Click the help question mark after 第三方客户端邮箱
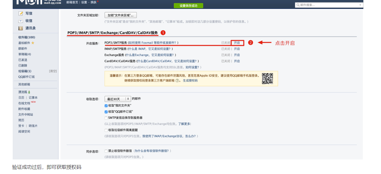The width and height of the screenshot is (381, 174). [177, 80]
